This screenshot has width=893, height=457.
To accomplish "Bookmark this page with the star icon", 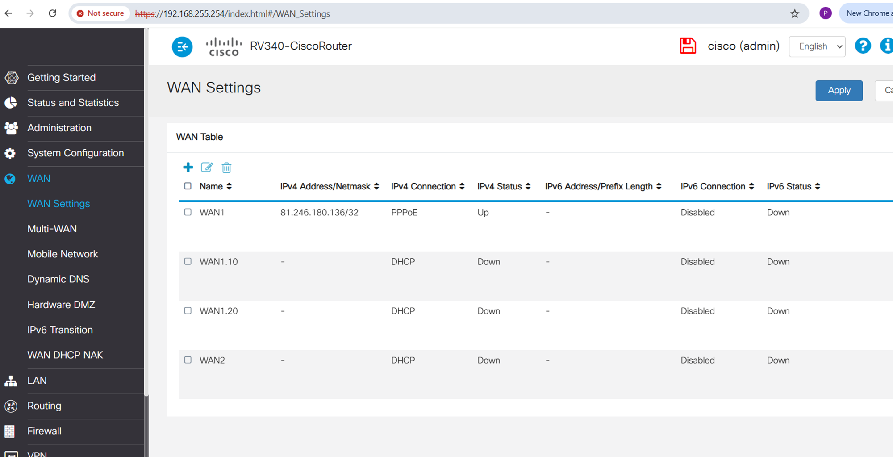I will click(x=794, y=14).
